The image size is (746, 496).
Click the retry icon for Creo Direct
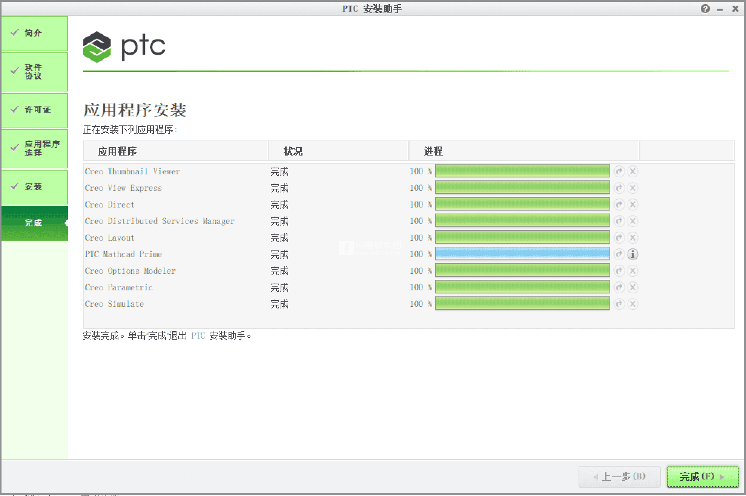(619, 205)
